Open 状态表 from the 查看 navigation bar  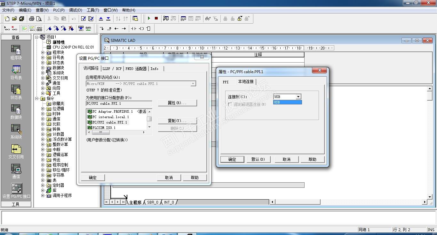pyautogui.click(x=16, y=92)
